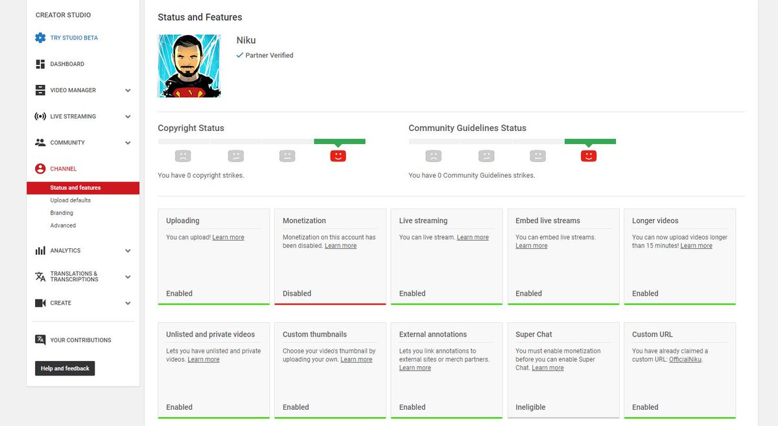This screenshot has width=778, height=426.
Task: Click the red Channel person icon
Action: pyautogui.click(x=40, y=169)
